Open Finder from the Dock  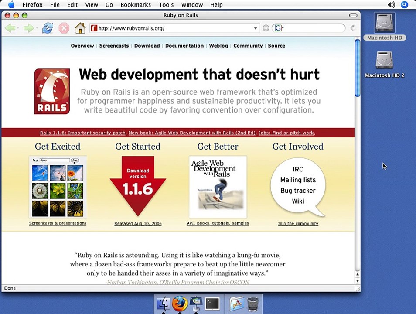[x=164, y=304]
